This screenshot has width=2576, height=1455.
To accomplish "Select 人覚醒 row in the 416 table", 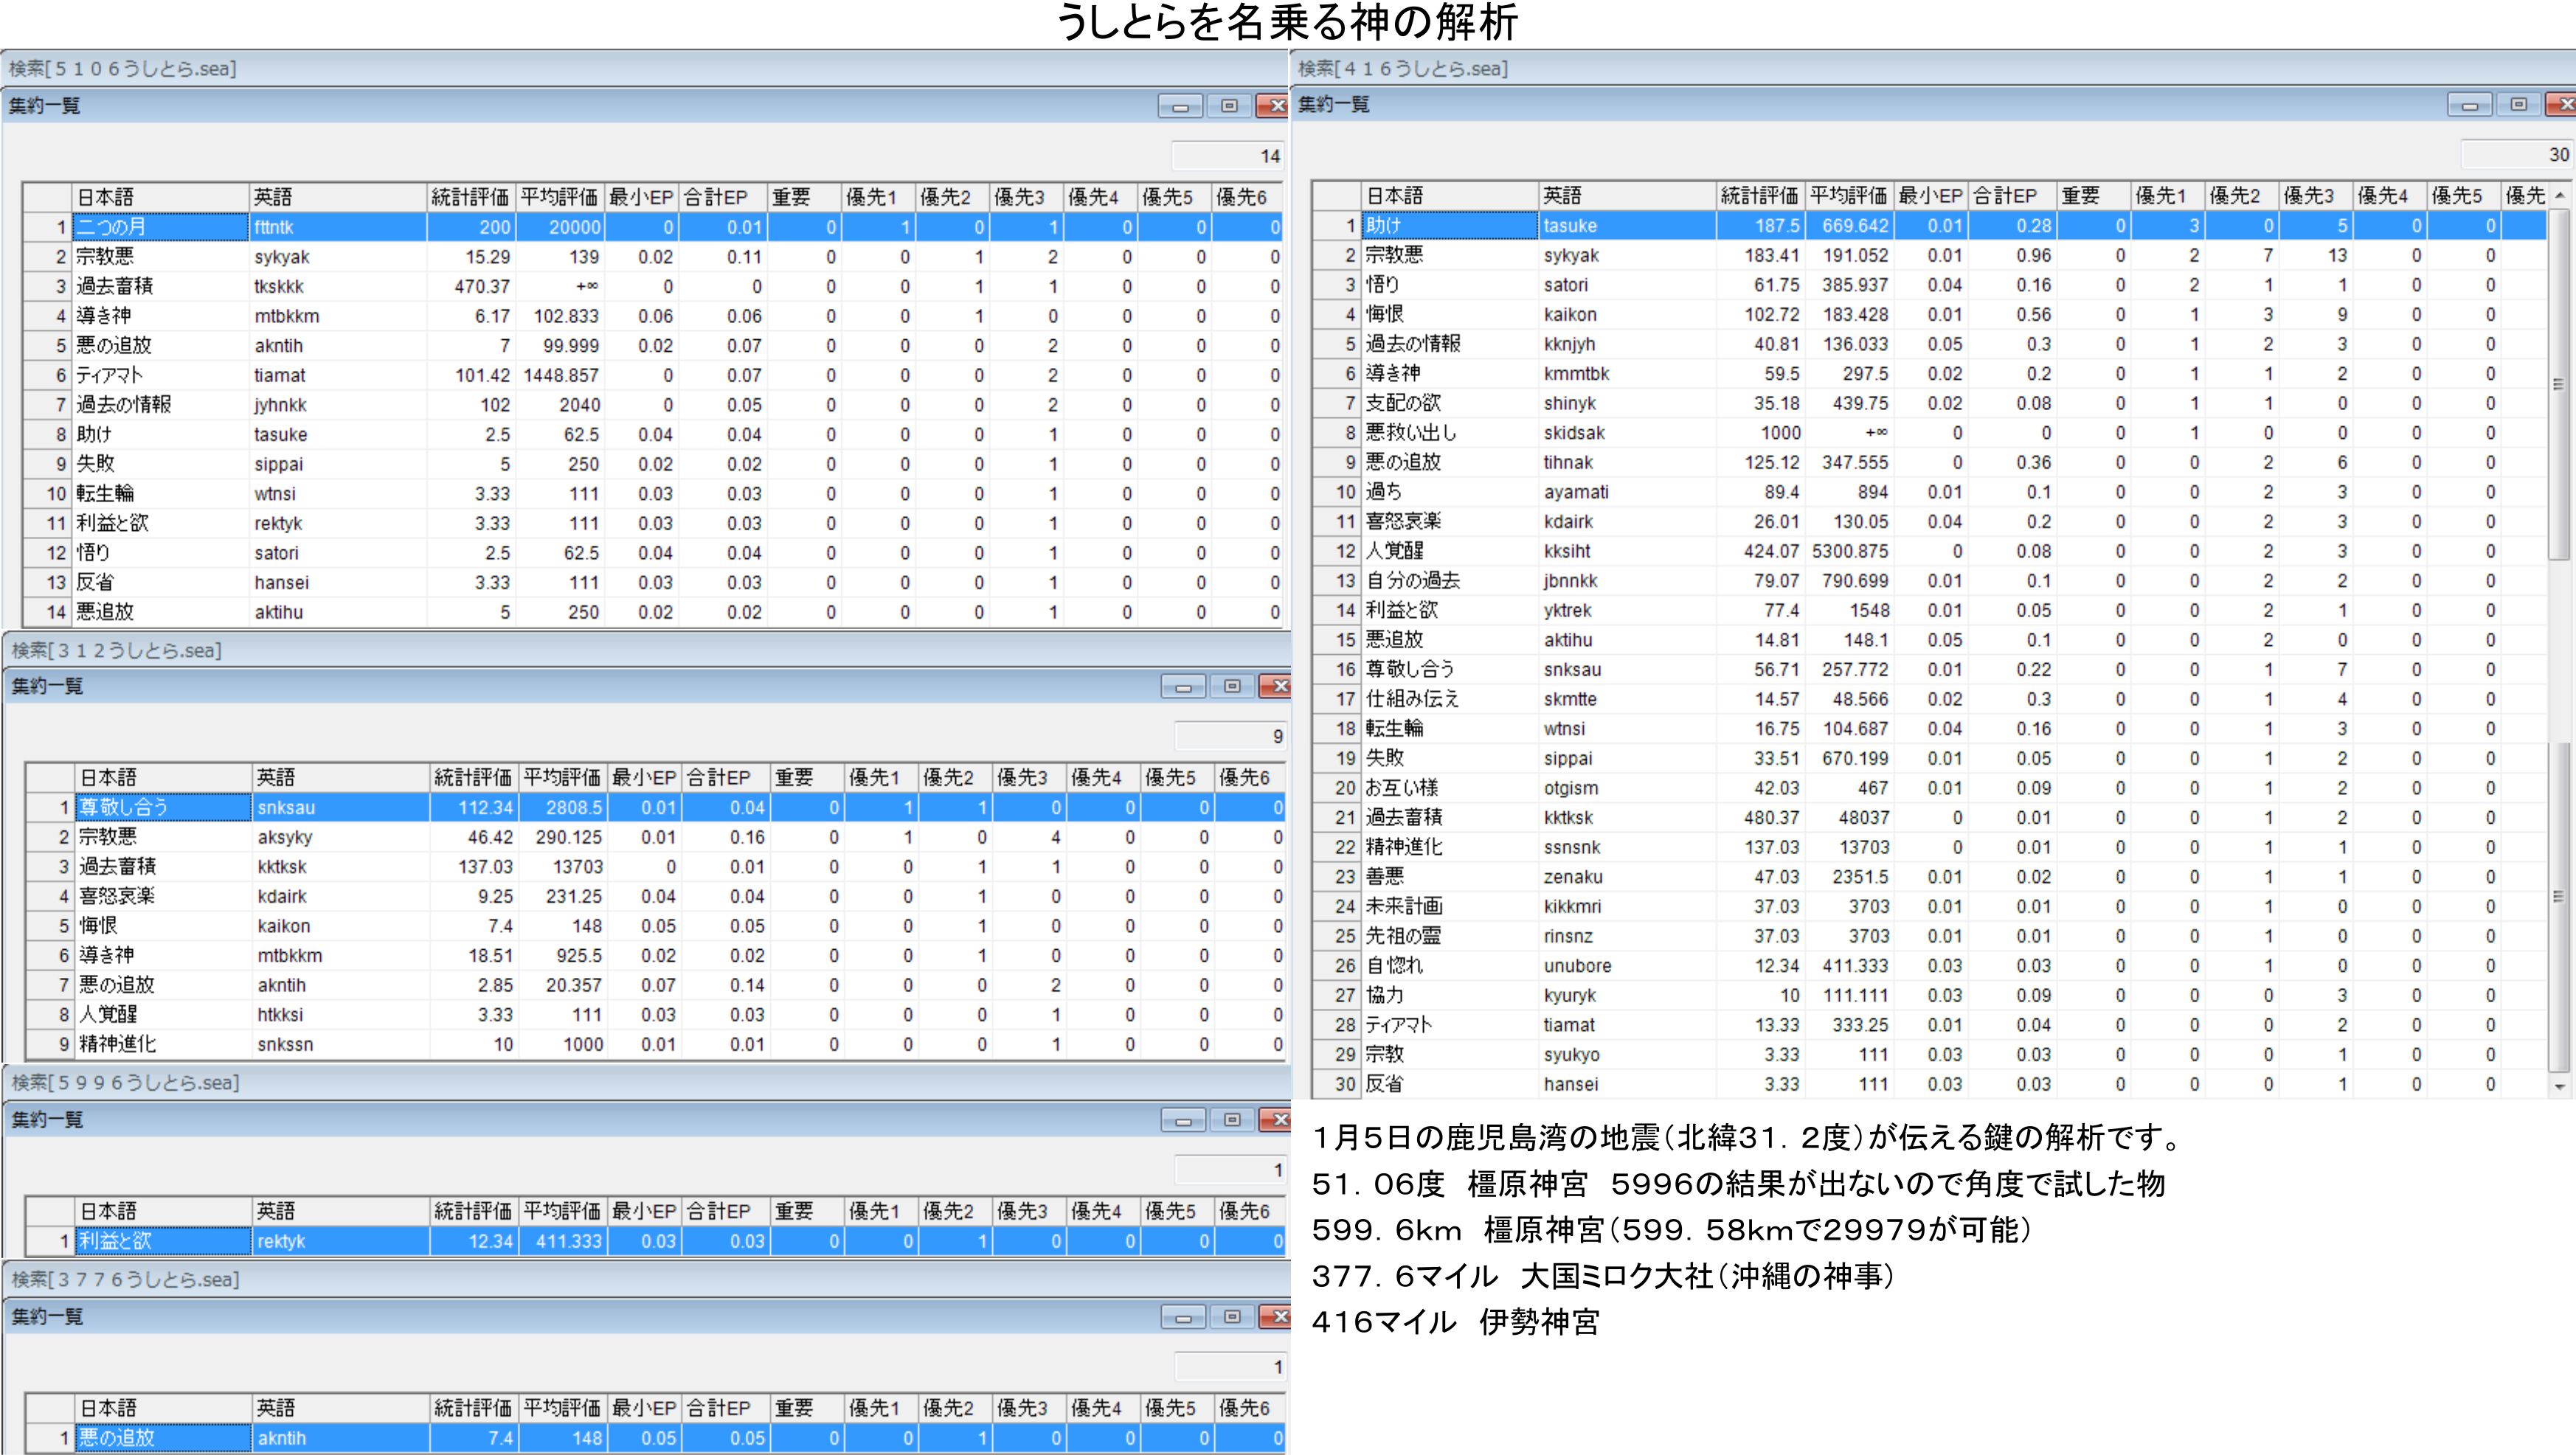I will click(x=1450, y=551).
